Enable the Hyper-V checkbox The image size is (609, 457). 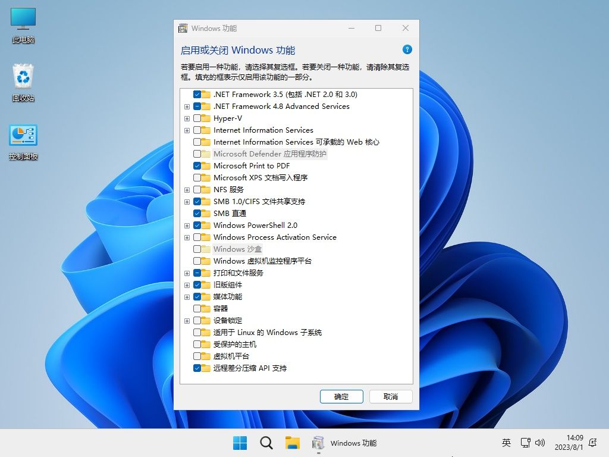click(197, 118)
